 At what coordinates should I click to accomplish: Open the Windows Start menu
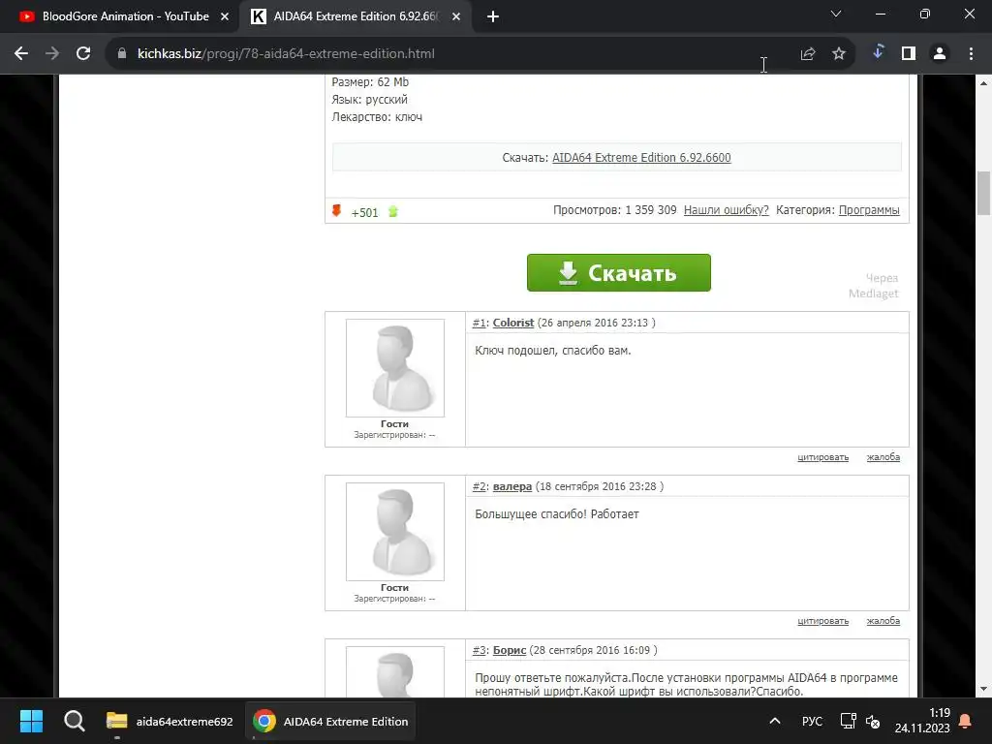coord(31,721)
